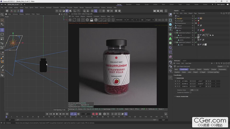Disable Subdivision Surface.2 green checkmark
This screenshot has width=230, height=129.
(x=196, y=42)
